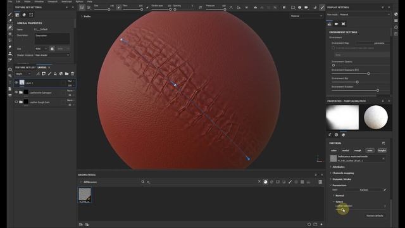Add a folder with the Layers folder icon

pos(66,74)
